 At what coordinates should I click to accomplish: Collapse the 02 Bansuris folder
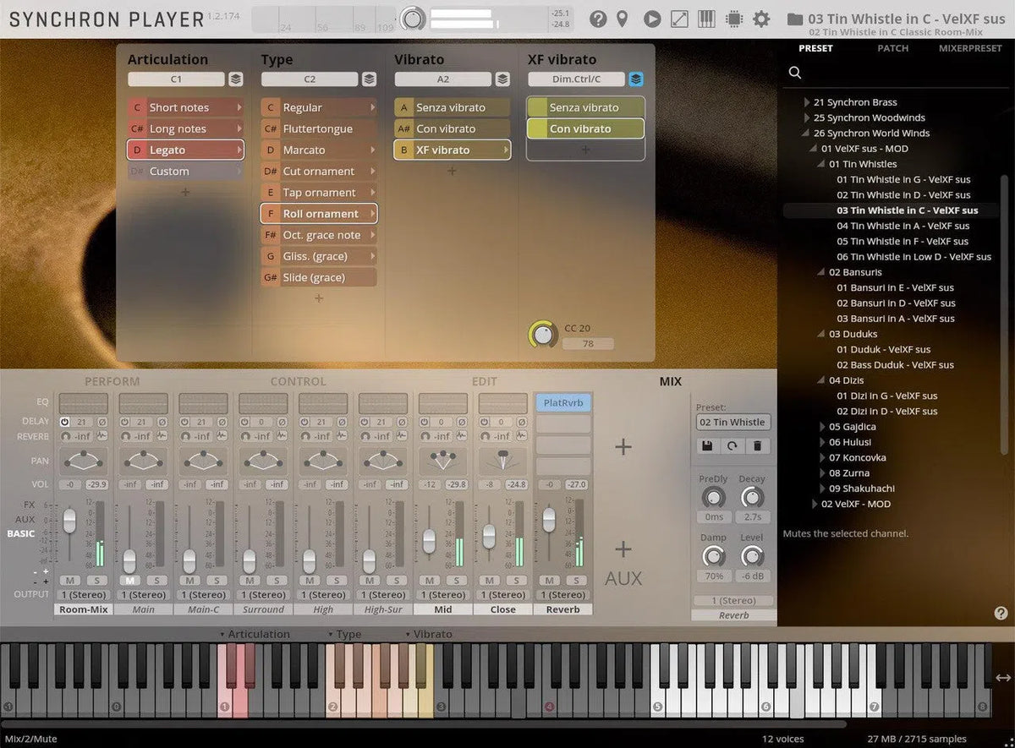pyautogui.click(x=822, y=272)
